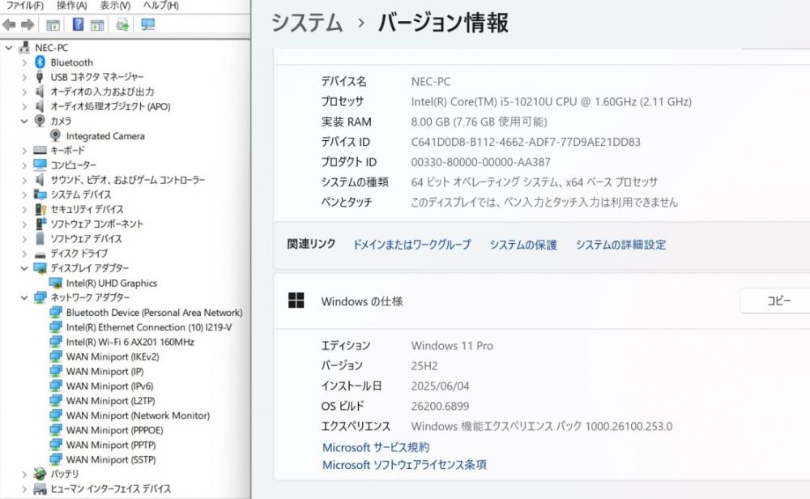Expand the Bluetooth category

coord(24,62)
